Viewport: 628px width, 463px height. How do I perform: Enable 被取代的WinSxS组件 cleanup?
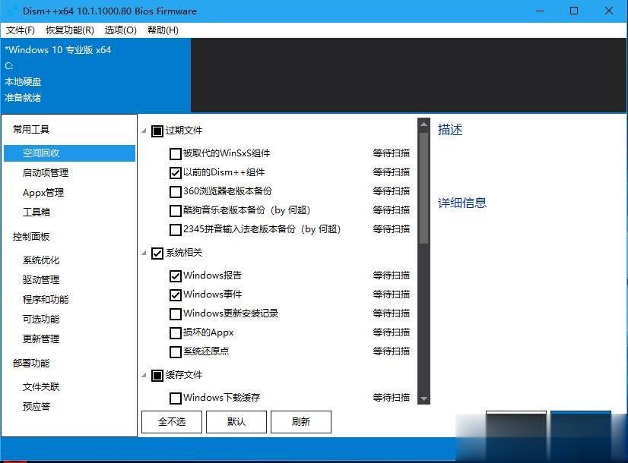point(176,153)
